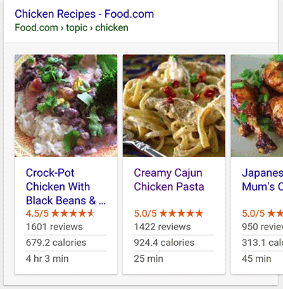Open the Japanese Mum's Chicken photo
This screenshot has height=289, width=283.
(257, 106)
